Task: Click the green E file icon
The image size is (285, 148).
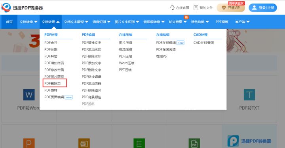Action: click(x=139, y=143)
